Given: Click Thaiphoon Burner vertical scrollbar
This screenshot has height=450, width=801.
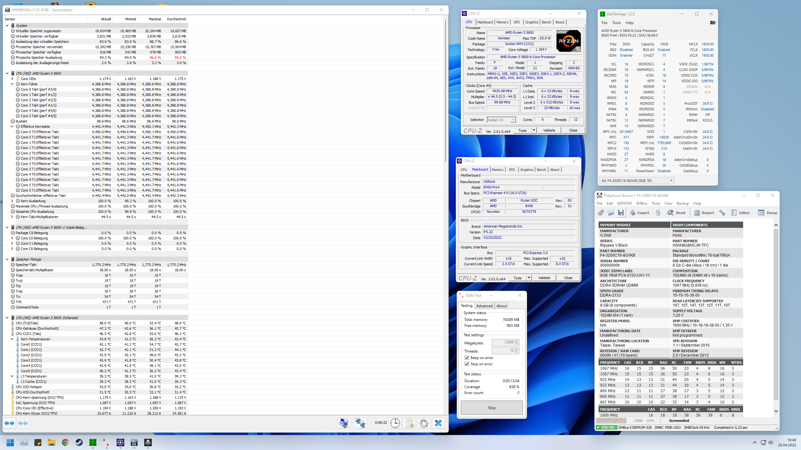Looking at the screenshot, I should (x=776, y=314).
